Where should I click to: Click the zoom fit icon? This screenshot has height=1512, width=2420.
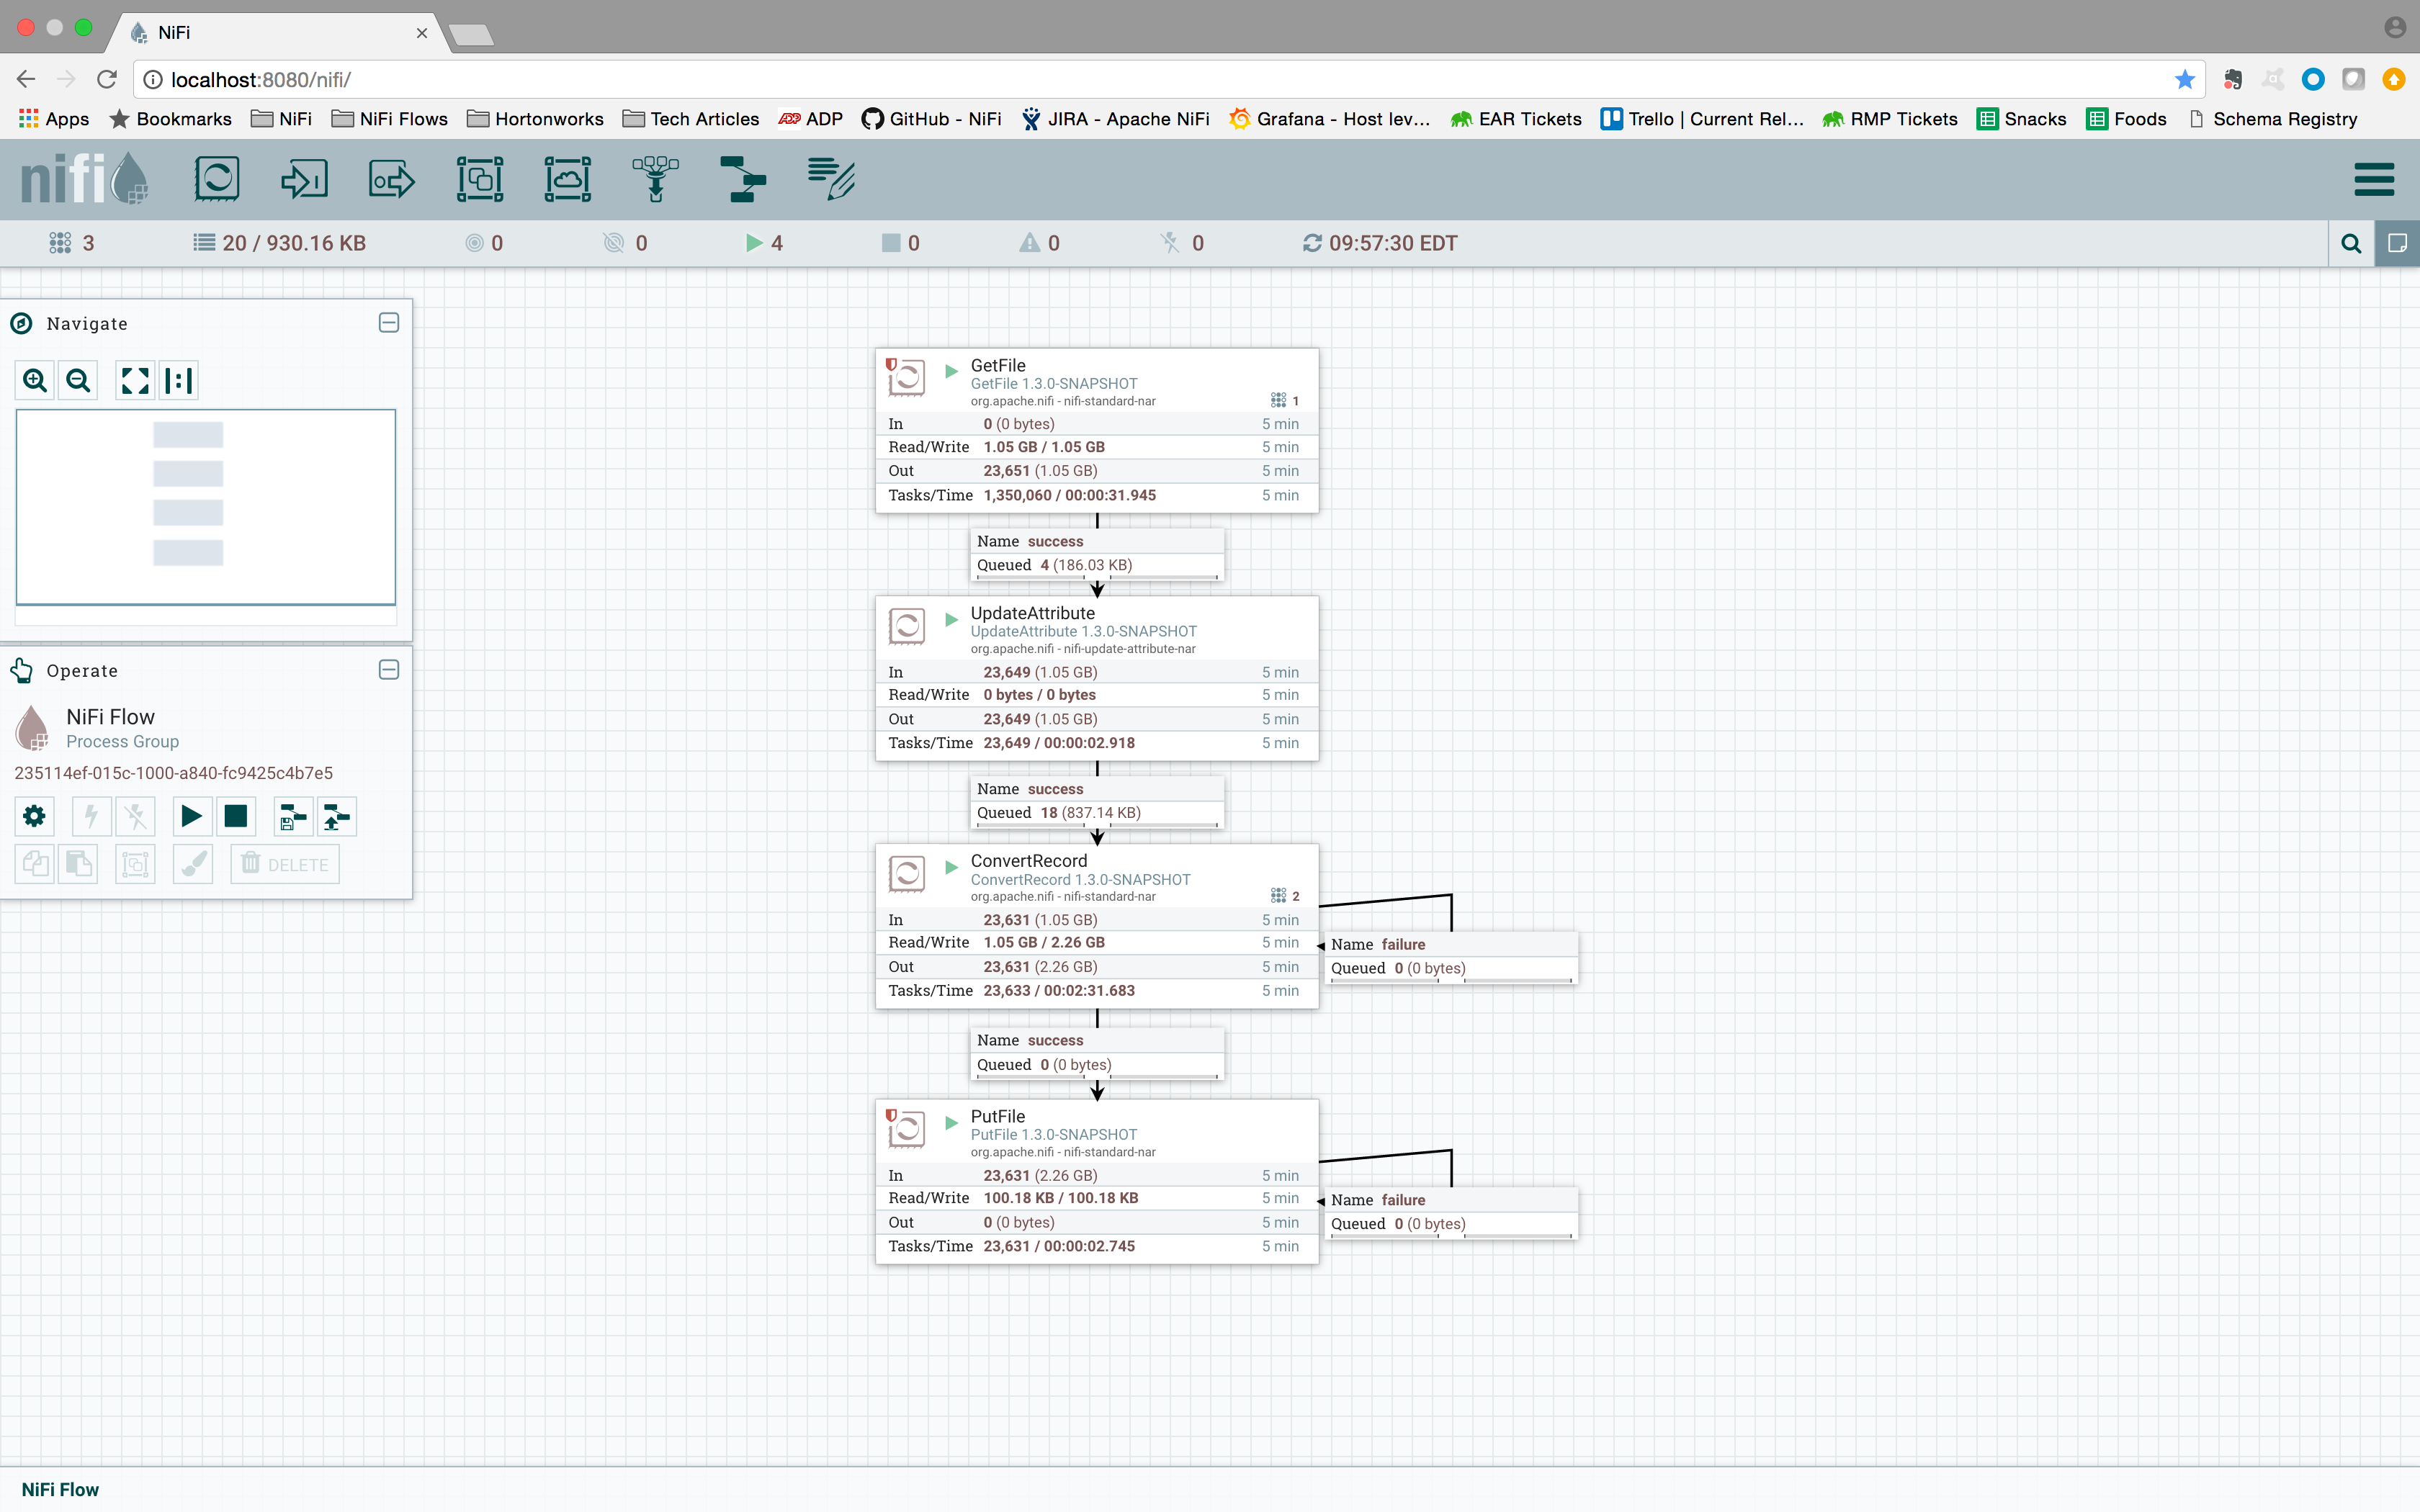135,380
